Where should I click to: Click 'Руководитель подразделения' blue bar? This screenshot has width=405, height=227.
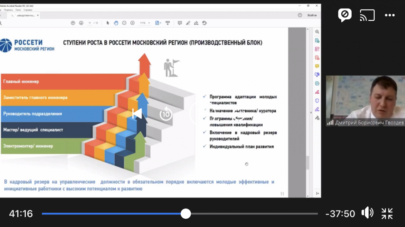coord(53,114)
